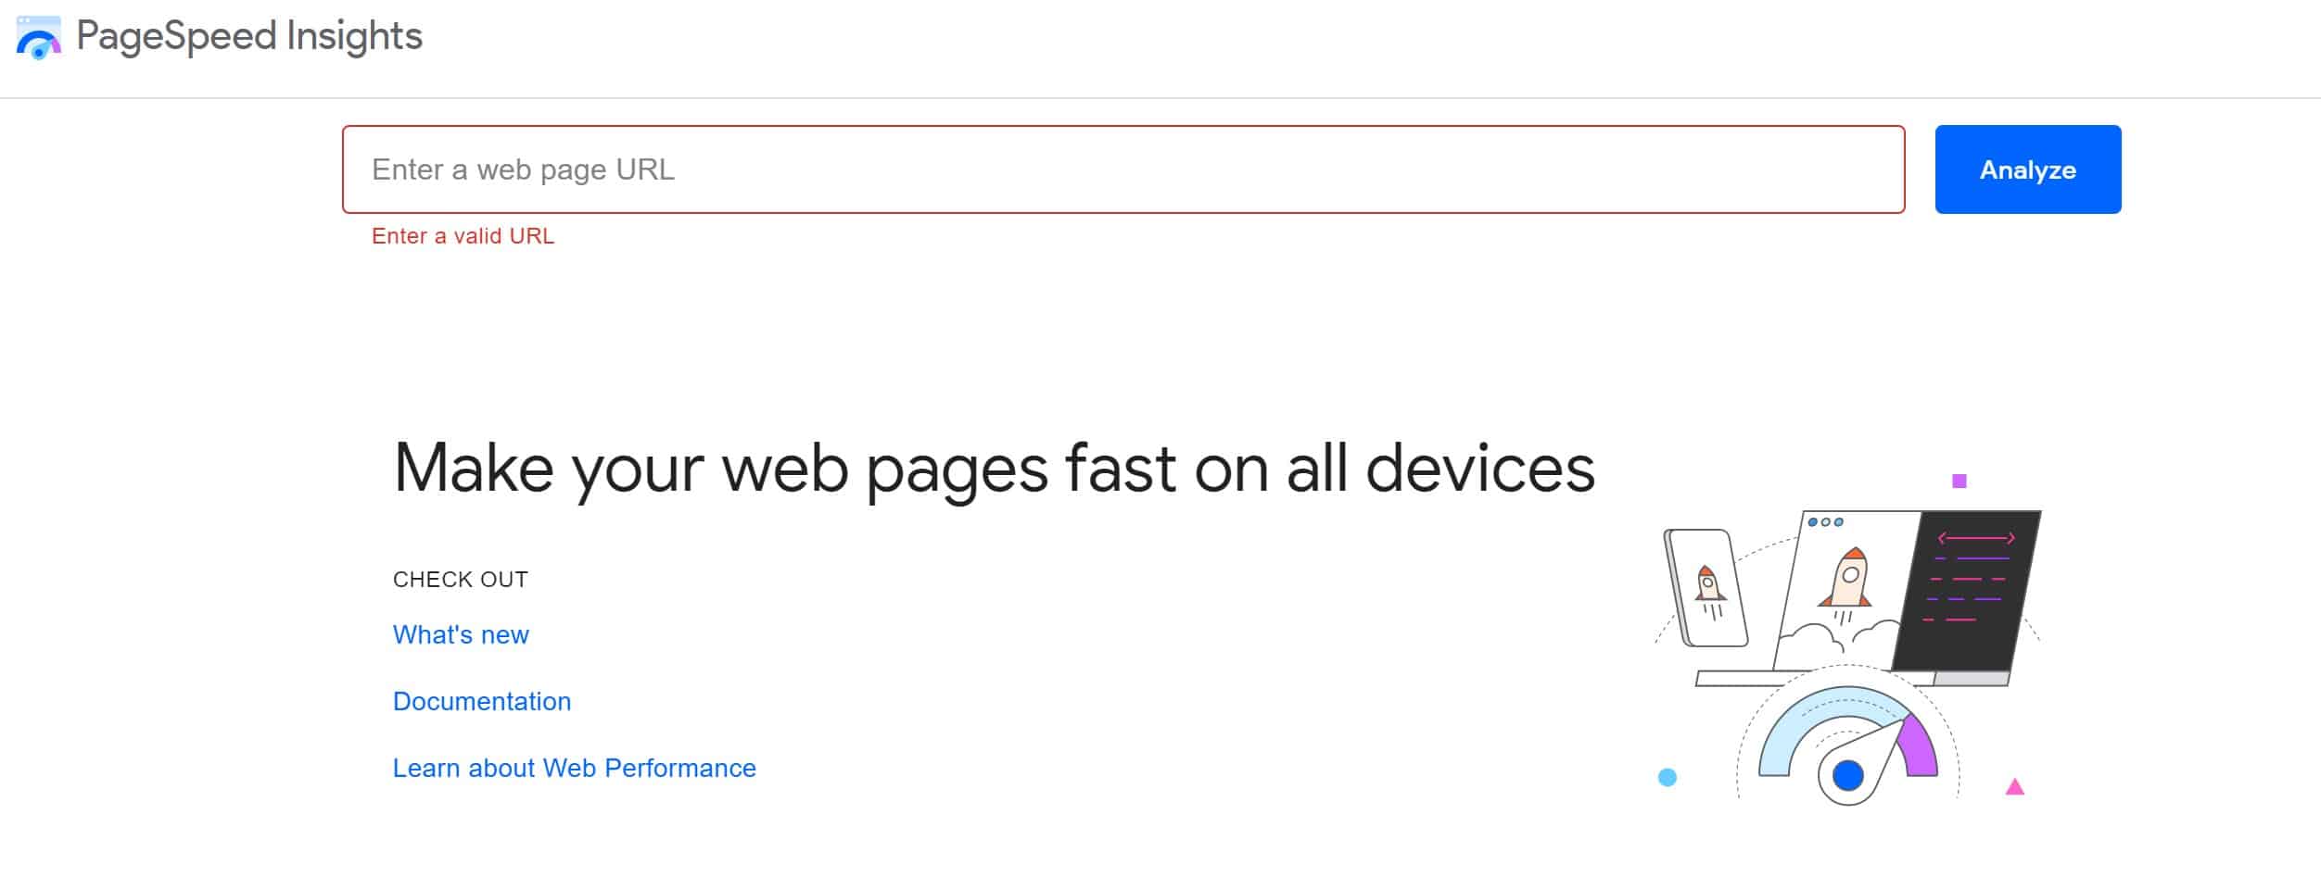Image resolution: width=2321 pixels, height=889 pixels.
Task: Click the PageSpeed Insights logo icon
Action: tap(39, 38)
